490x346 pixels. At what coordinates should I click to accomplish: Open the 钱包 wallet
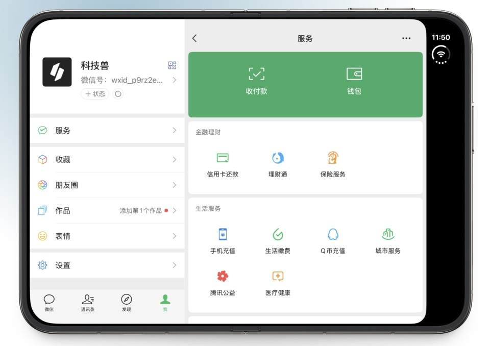(x=354, y=81)
